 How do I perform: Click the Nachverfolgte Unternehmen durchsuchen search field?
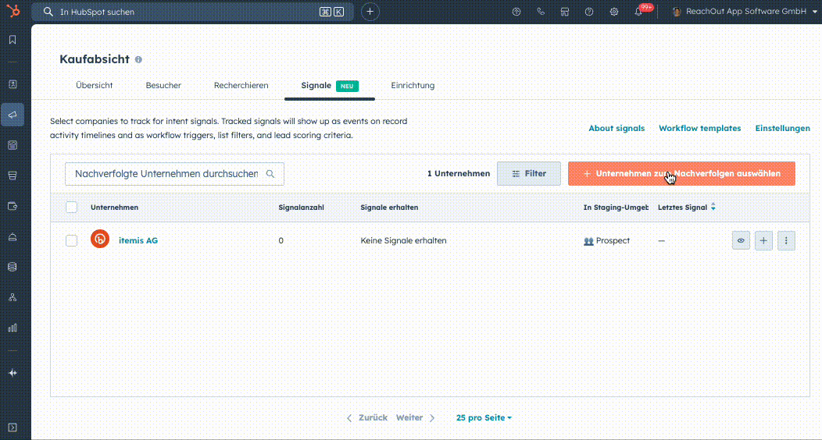tap(166, 174)
